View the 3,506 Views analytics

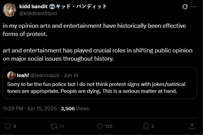point(75,109)
